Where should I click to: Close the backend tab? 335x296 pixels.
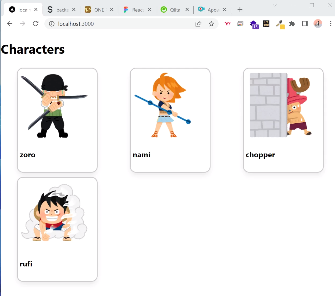[74, 10]
